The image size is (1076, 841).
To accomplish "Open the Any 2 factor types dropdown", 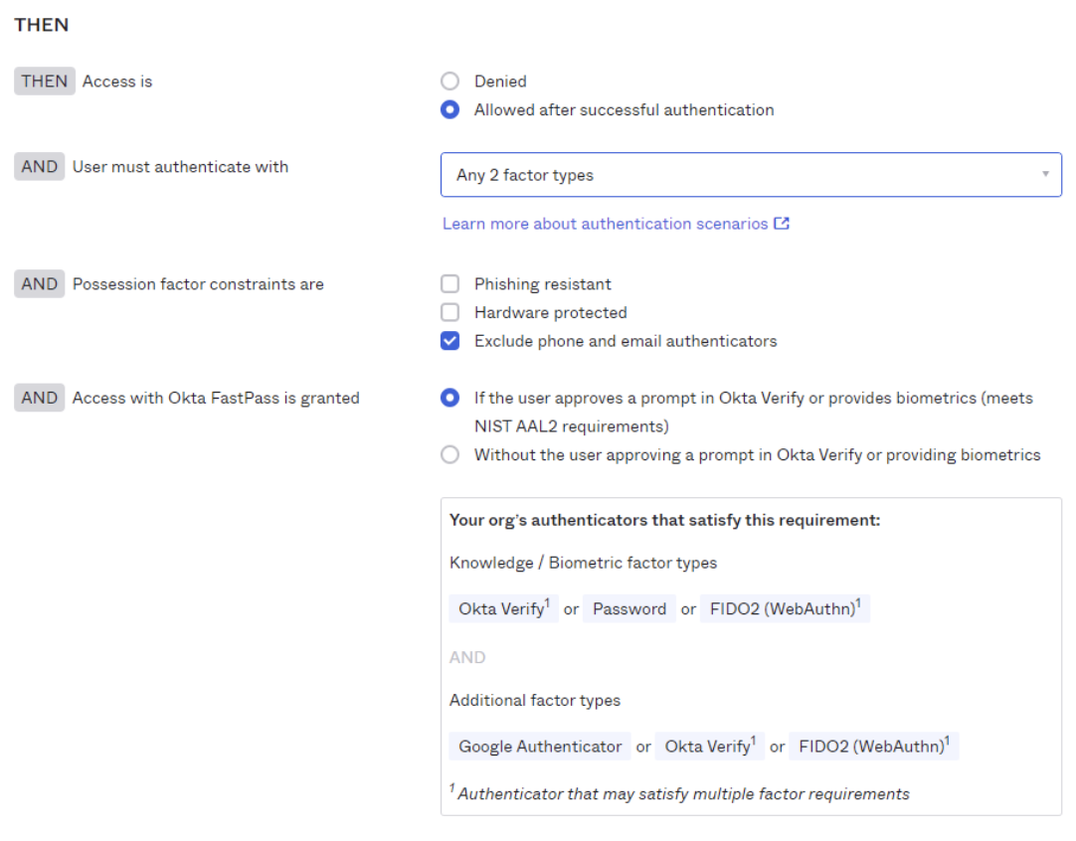I will (x=736, y=175).
